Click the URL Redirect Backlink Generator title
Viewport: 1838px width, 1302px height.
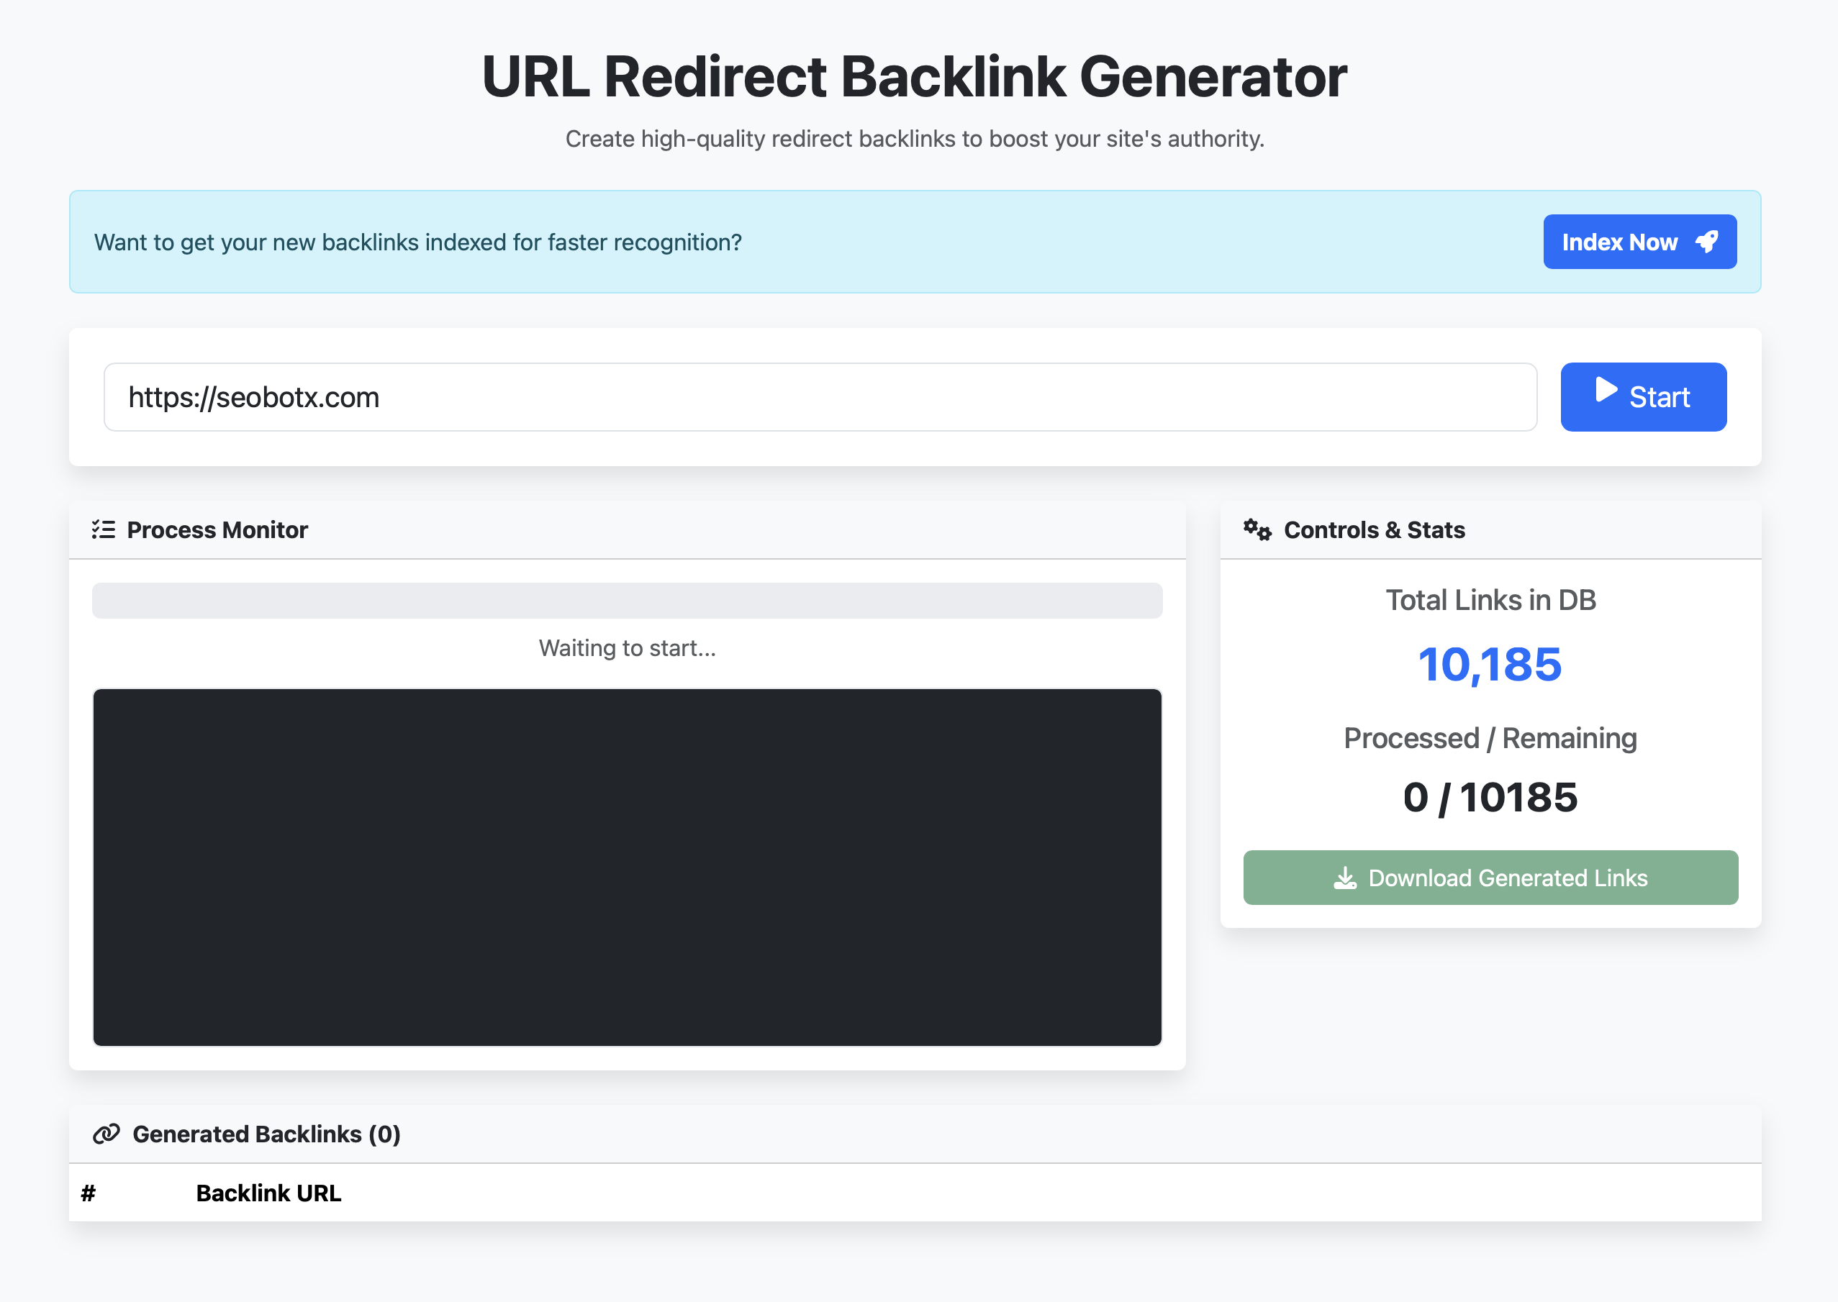click(914, 77)
